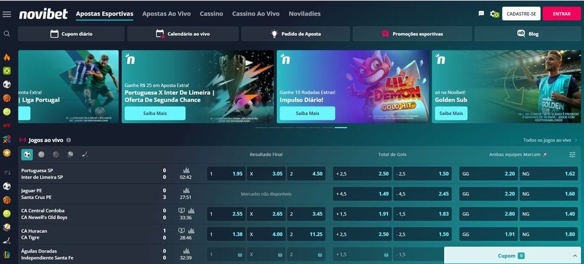Open stats chart for CA Huracan match
The image size is (584, 264).
[x=191, y=231]
